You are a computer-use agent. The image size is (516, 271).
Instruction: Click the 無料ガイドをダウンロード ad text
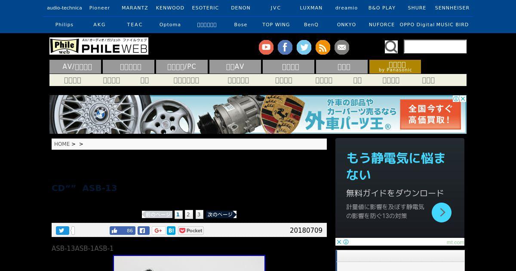click(x=395, y=193)
